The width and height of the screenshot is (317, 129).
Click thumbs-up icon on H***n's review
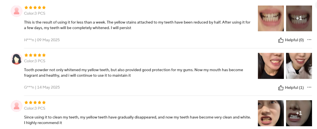coord(281,40)
